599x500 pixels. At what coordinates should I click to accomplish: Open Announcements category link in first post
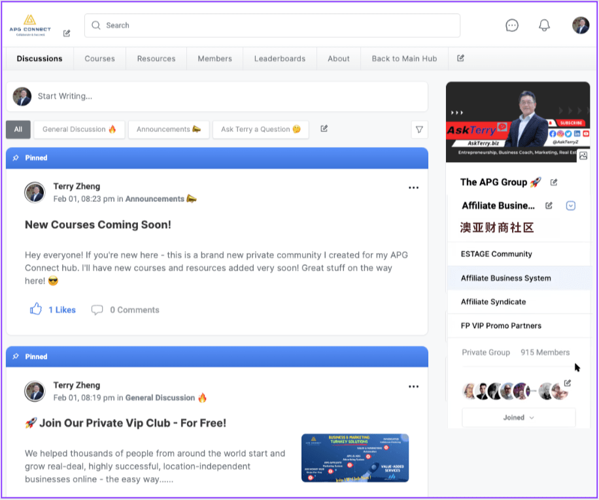point(161,199)
